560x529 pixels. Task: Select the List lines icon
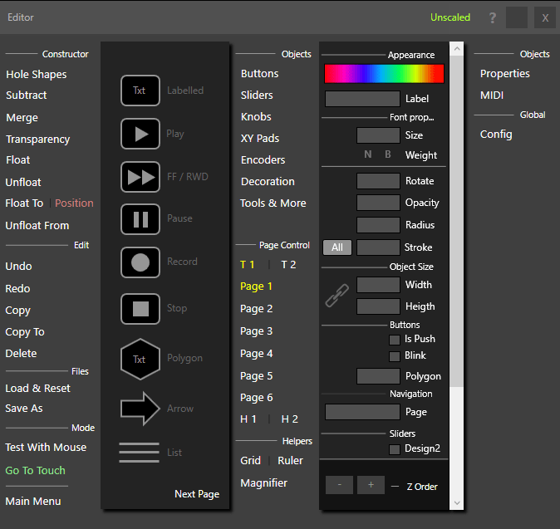[x=139, y=453]
